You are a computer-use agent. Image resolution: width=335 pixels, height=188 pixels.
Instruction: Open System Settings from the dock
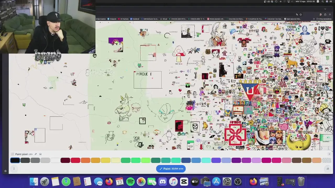(227, 181)
